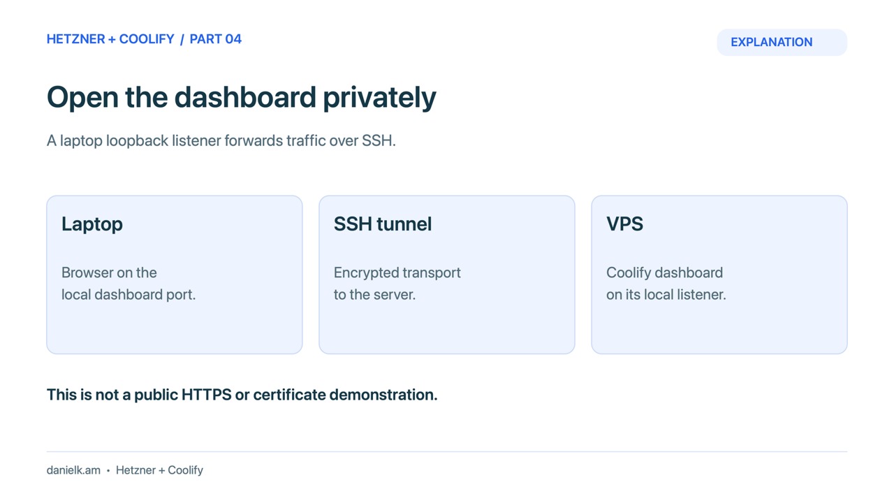
Task: Click "Coolify dashboard on its local listener." text
Action: (666, 284)
